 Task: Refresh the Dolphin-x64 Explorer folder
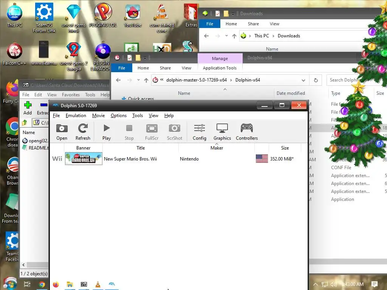click(x=316, y=80)
